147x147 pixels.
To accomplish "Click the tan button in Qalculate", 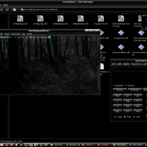I will (x=138, y=106).
